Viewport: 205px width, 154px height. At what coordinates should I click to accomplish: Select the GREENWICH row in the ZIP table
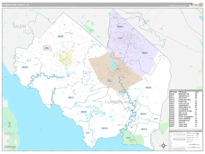point(184,106)
